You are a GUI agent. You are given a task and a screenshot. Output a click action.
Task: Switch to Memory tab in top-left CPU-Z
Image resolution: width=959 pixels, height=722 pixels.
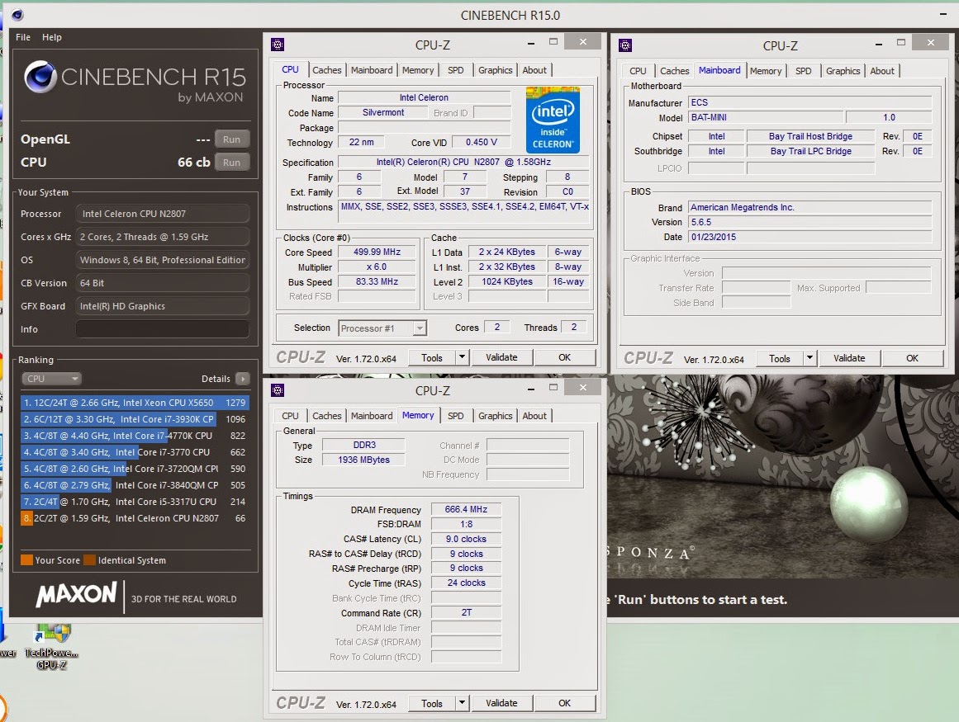[x=418, y=70]
